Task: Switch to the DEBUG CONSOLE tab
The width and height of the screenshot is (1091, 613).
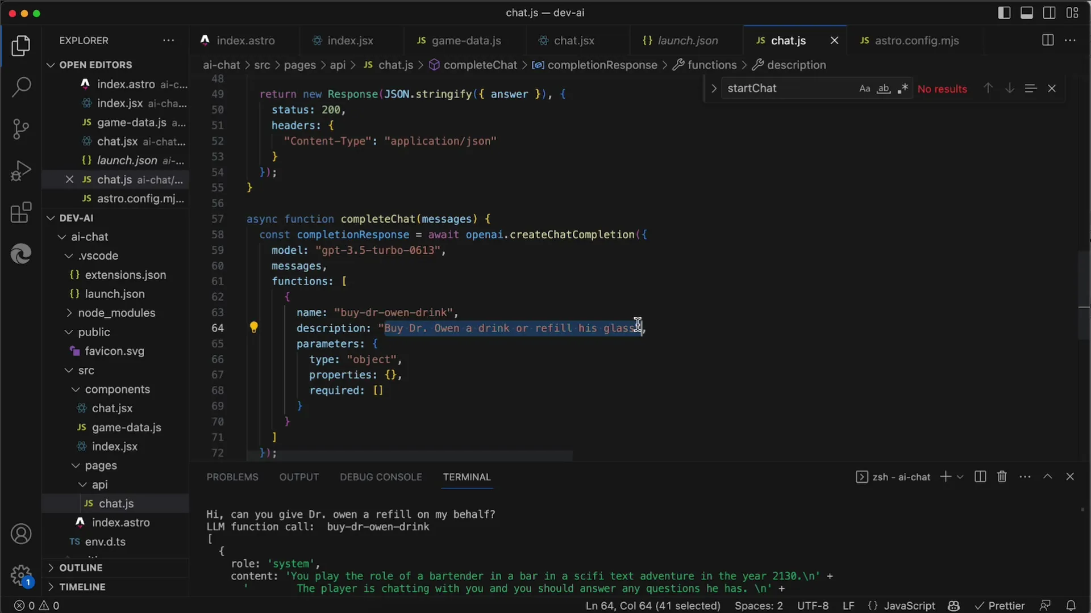Action: pos(381,477)
